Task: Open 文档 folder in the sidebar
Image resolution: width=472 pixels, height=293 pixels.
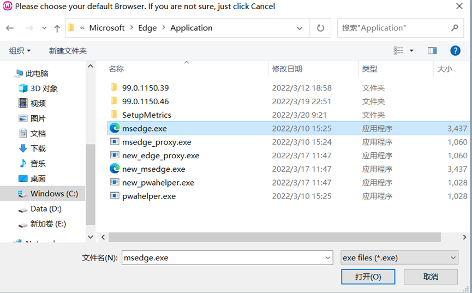Action: click(x=38, y=133)
